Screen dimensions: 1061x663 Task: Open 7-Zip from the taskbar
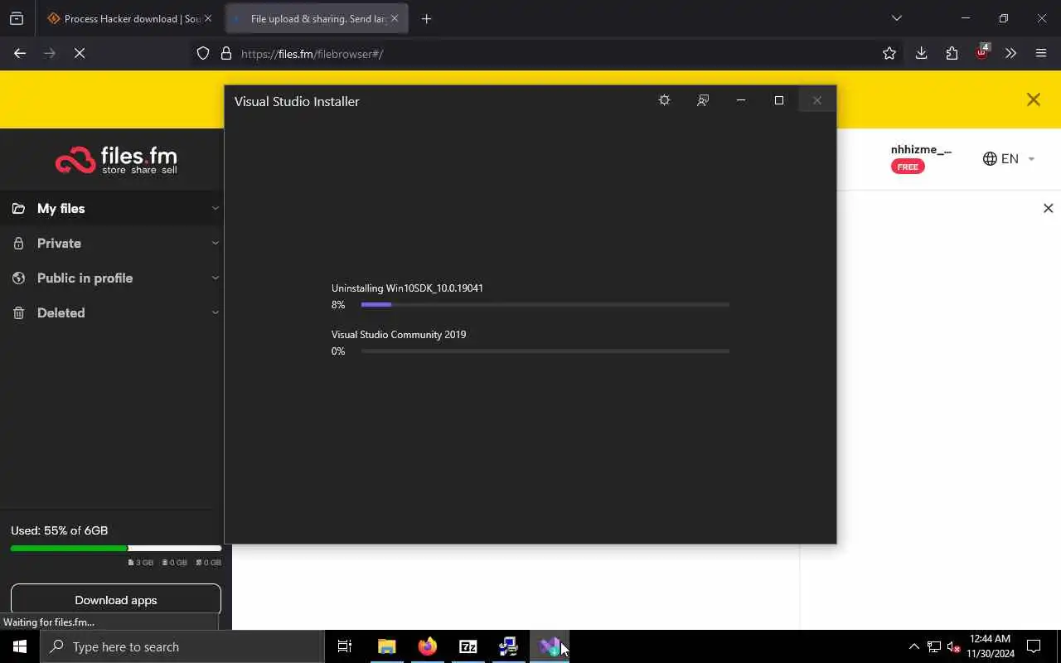point(468,646)
